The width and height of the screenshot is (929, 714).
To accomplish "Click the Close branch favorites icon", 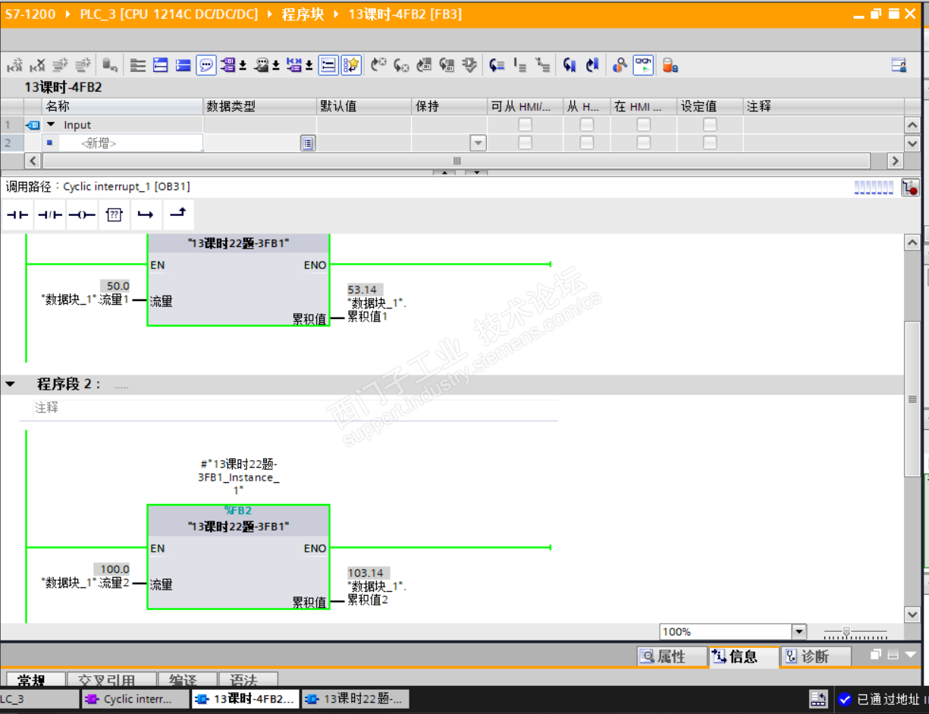I will 177,215.
